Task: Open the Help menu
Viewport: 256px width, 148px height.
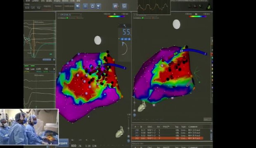Action: [x=78, y=1]
